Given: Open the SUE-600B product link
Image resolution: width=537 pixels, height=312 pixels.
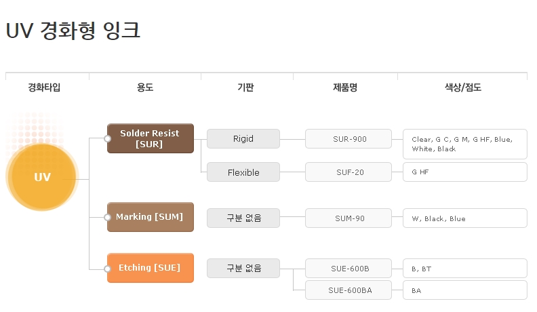Looking at the screenshot, I should click(x=349, y=269).
